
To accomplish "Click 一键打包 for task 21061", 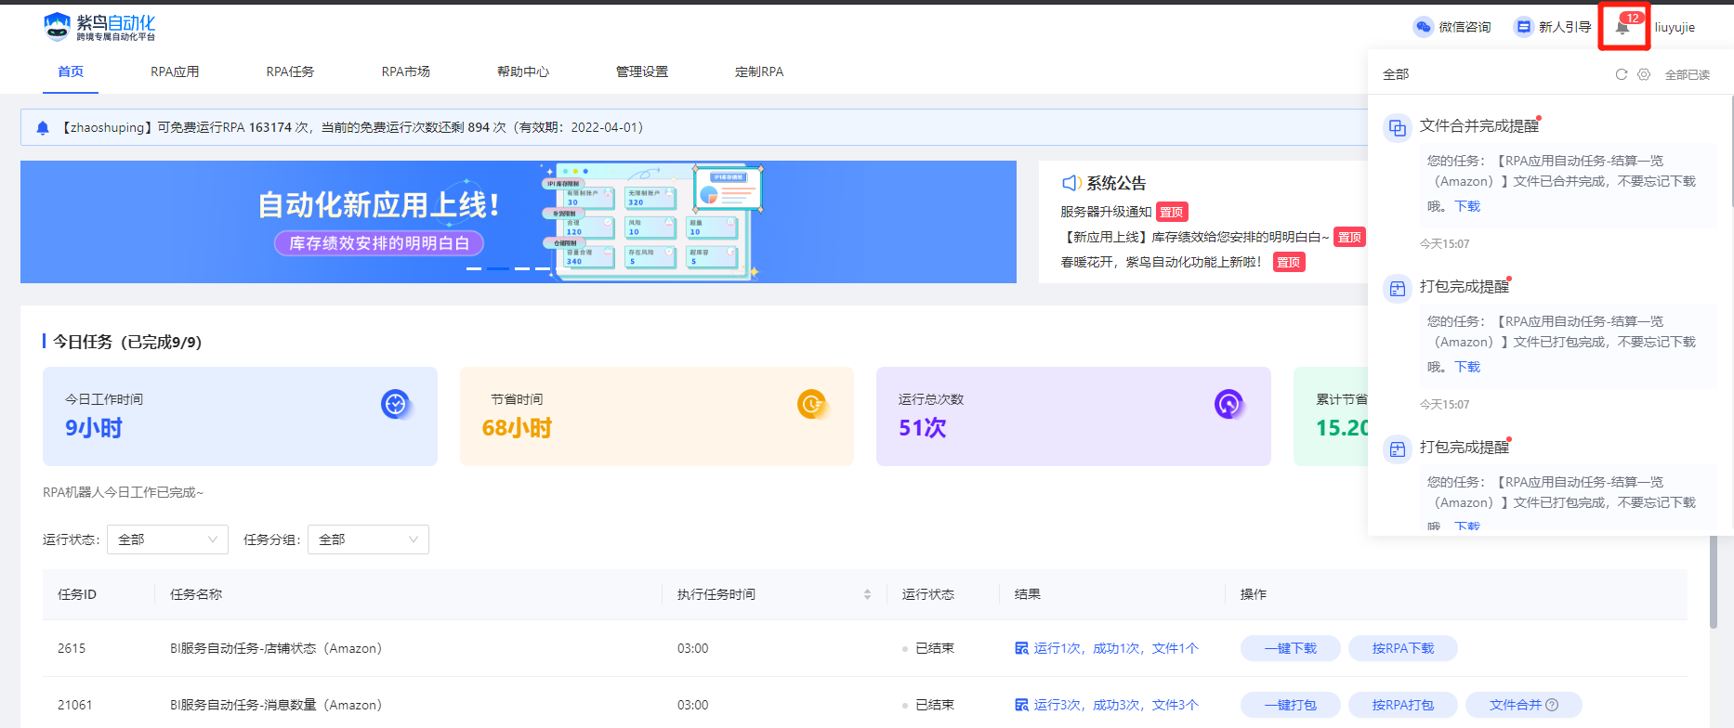I will (x=1291, y=705).
